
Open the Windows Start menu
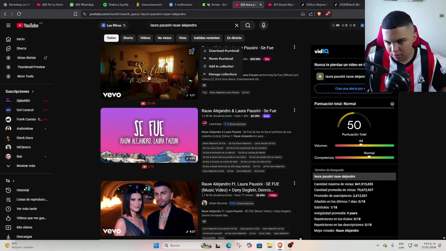(156, 245)
